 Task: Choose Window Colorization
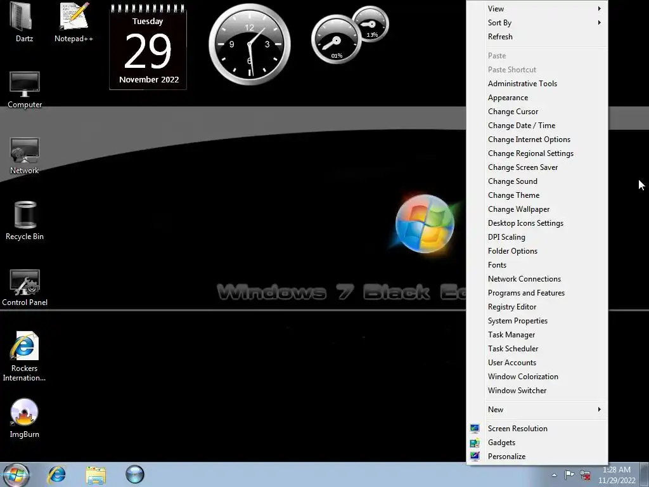tap(537, 377)
